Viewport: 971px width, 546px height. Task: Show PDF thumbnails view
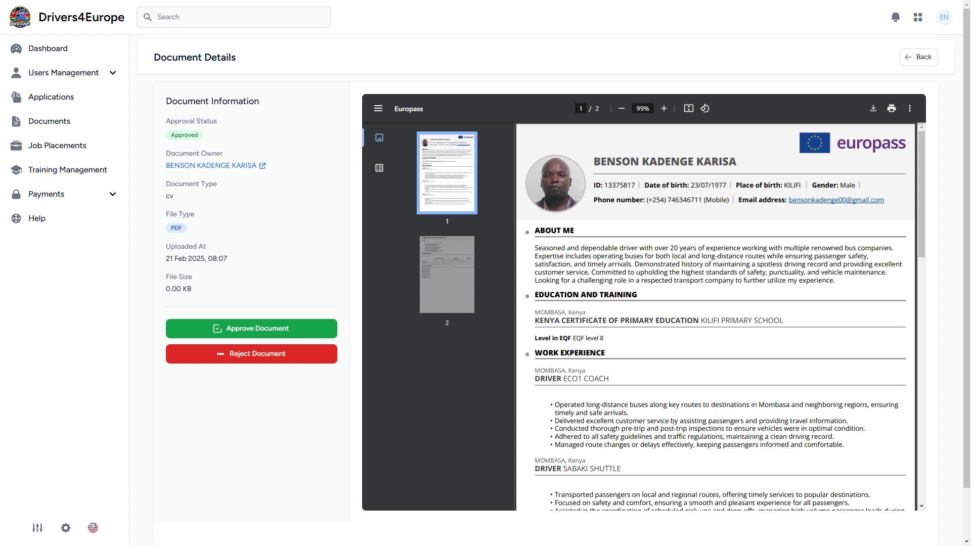coord(379,138)
